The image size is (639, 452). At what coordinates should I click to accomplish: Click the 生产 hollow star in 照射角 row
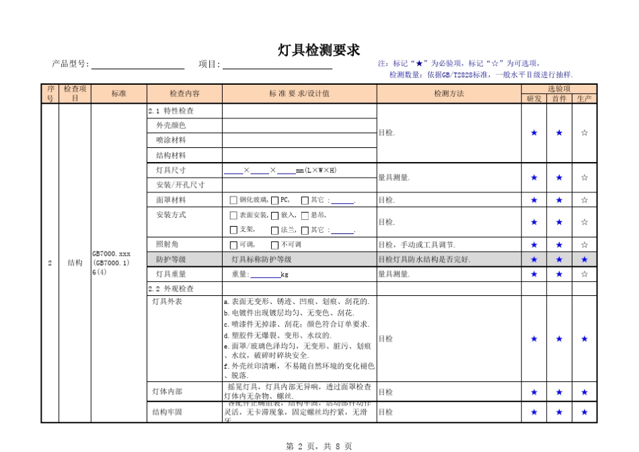pos(585,245)
